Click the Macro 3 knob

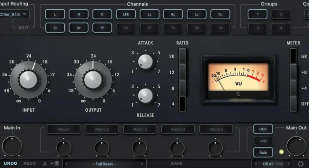click(139, 148)
